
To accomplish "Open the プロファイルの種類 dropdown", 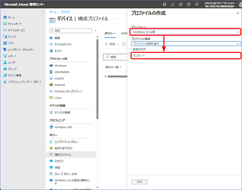I will pyautogui.click(x=186, y=44).
